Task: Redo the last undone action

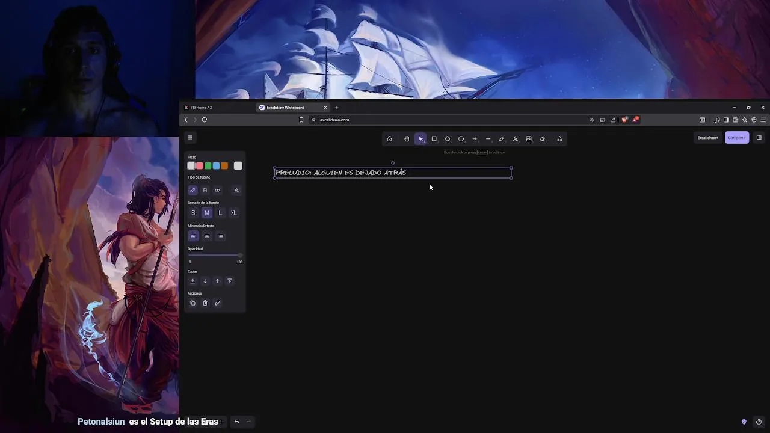Action: 248,422
